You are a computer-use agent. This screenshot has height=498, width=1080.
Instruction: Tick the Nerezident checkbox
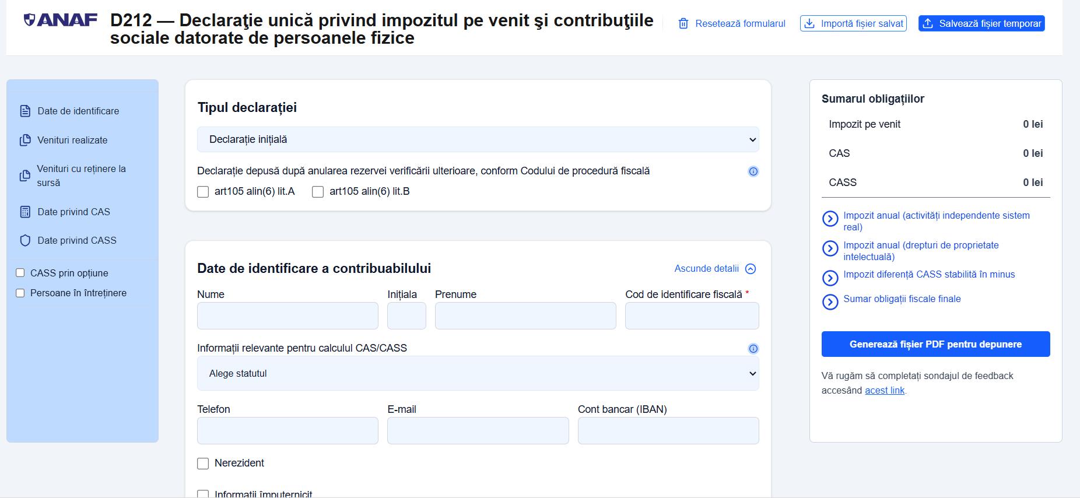coord(203,464)
